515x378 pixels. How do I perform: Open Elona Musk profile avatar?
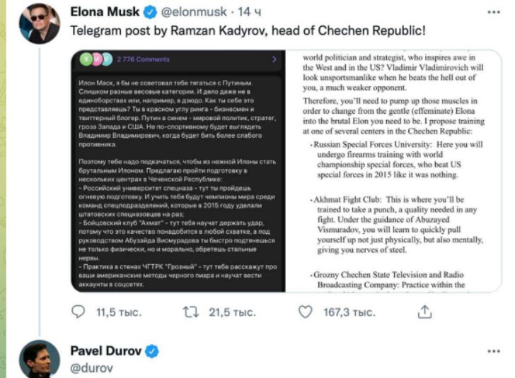pos(39,23)
